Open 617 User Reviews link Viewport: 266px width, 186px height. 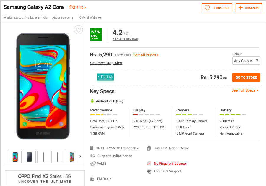tap(125, 39)
